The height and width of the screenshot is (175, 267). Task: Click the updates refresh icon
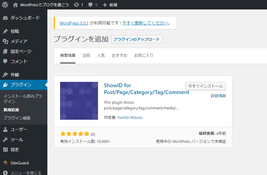tap(76, 5)
